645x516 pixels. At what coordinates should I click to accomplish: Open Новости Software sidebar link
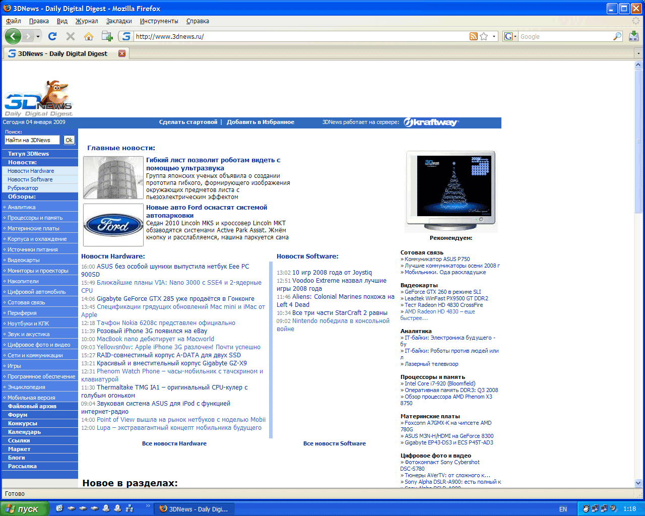30,179
